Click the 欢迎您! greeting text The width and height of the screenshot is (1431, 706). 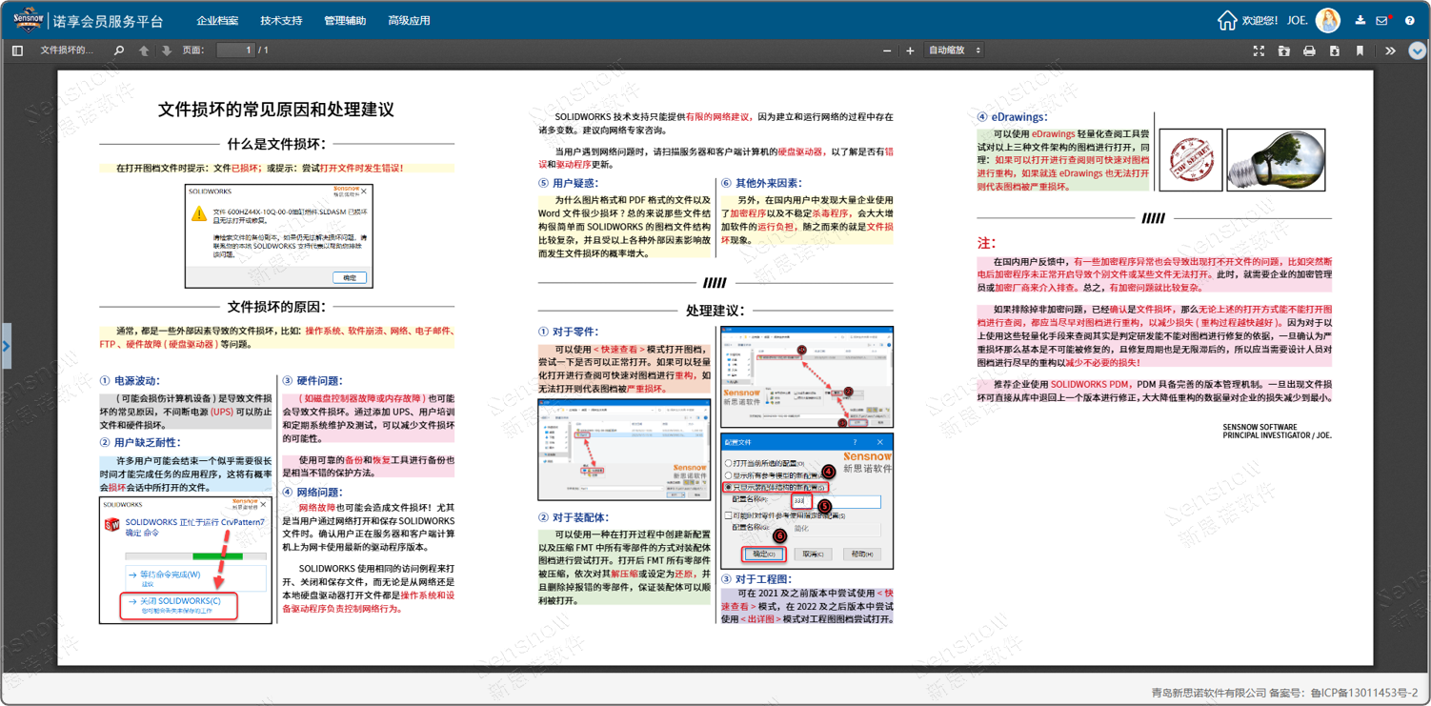pos(1260,20)
